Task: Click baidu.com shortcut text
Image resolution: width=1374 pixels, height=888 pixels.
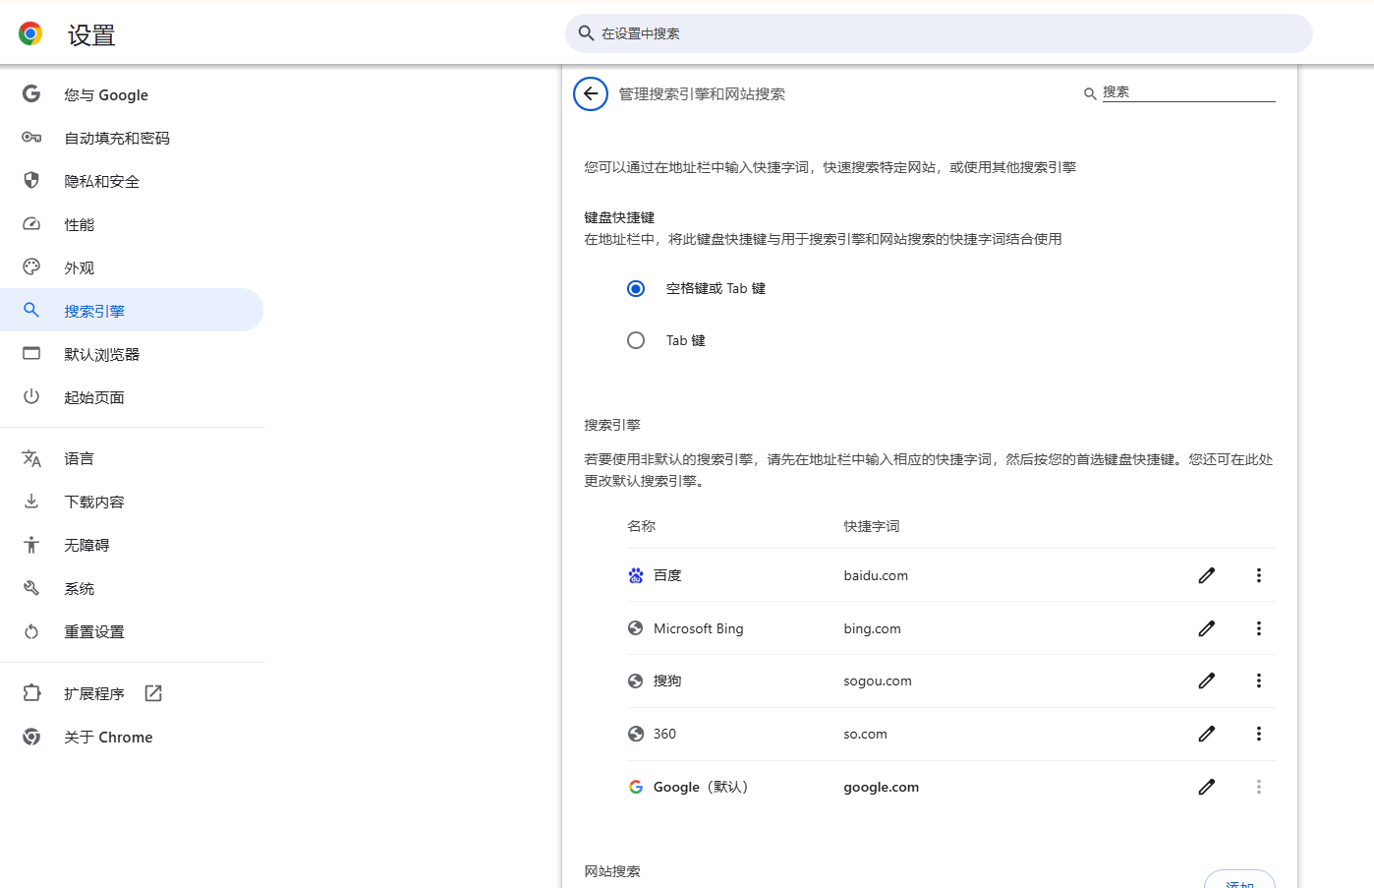Action: coord(876,575)
